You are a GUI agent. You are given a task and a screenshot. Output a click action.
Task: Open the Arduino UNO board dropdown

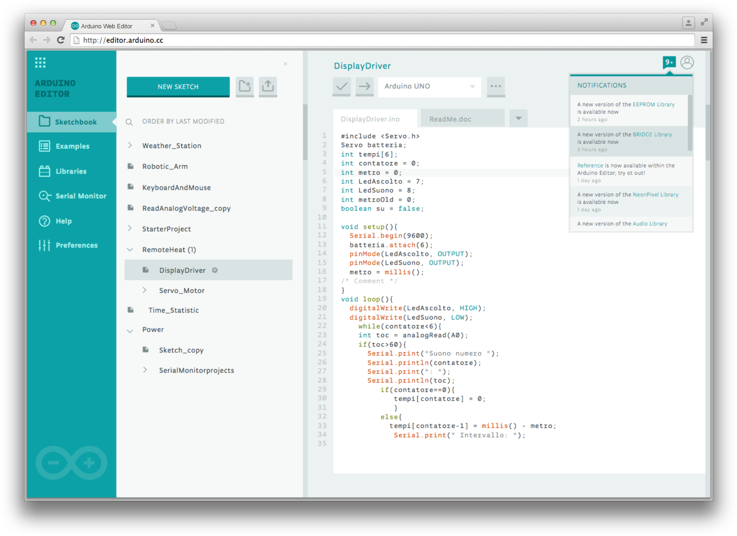coord(430,86)
